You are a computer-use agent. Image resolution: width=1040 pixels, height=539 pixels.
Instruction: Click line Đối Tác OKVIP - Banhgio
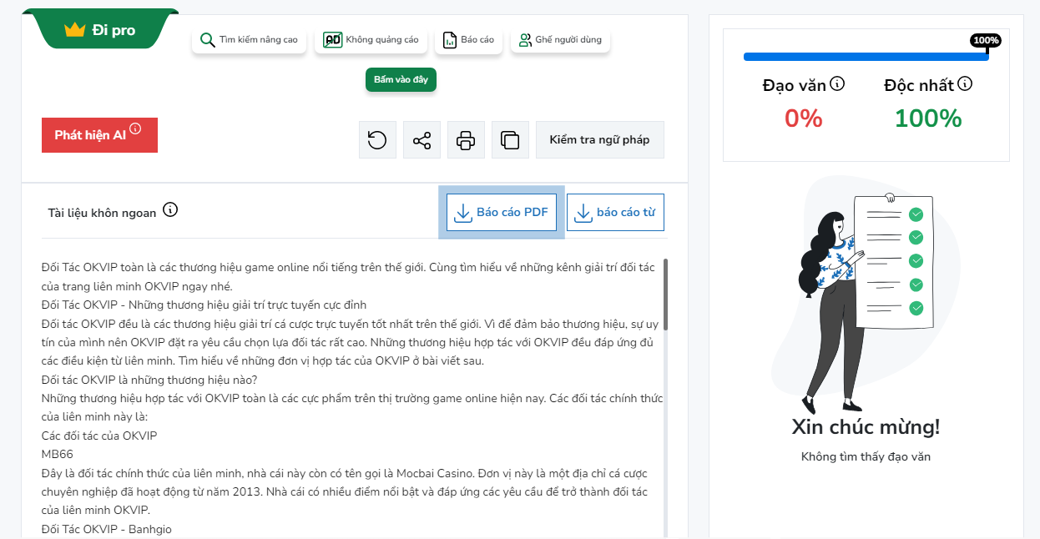coord(107,529)
